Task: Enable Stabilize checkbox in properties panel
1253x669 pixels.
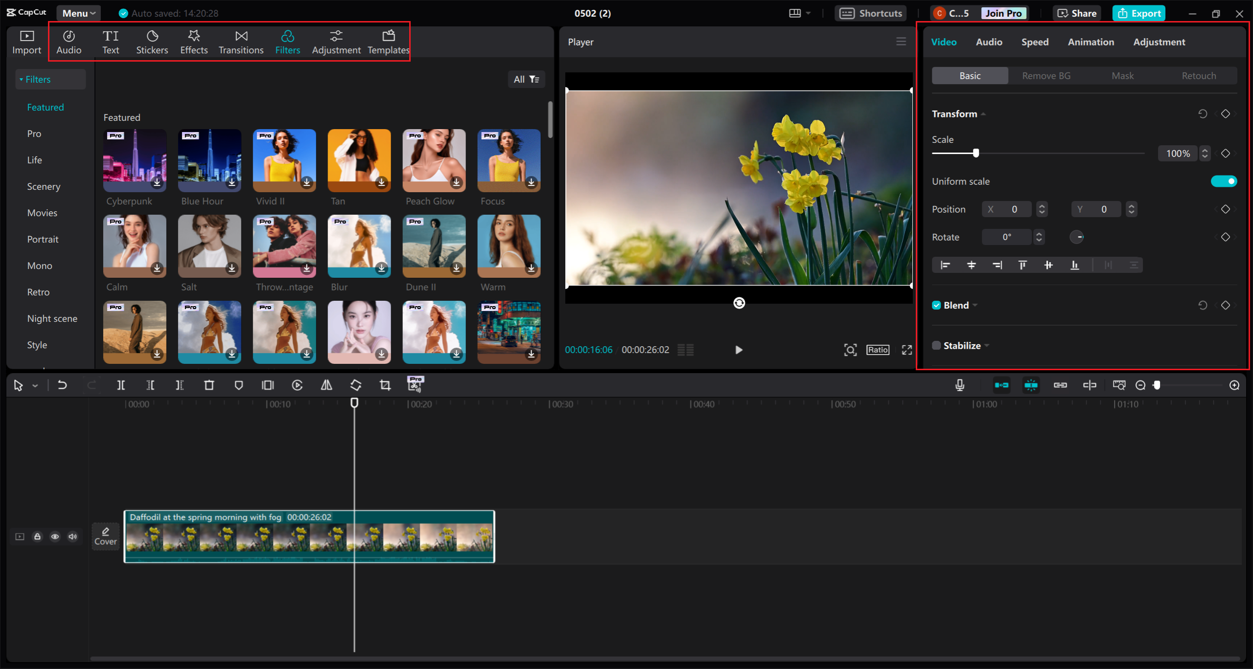Action: [936, 345]
